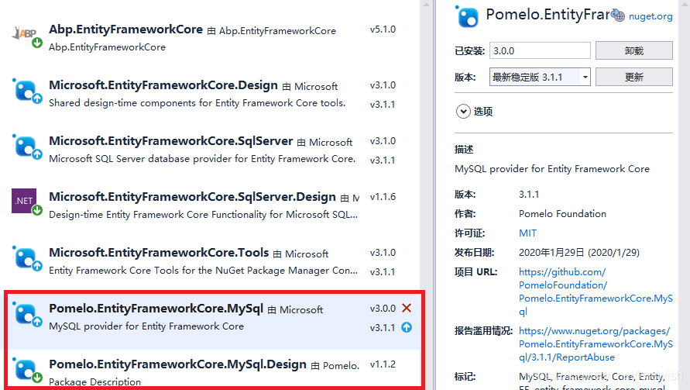Click the 更新 update button

pyautogui.click(x=634, y=77)
